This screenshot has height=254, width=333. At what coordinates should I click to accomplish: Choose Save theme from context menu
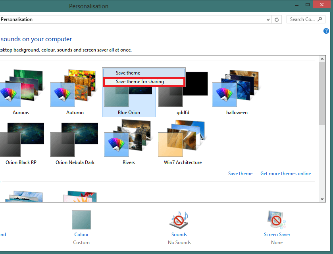pyautogui.click(x=128, y=73)
